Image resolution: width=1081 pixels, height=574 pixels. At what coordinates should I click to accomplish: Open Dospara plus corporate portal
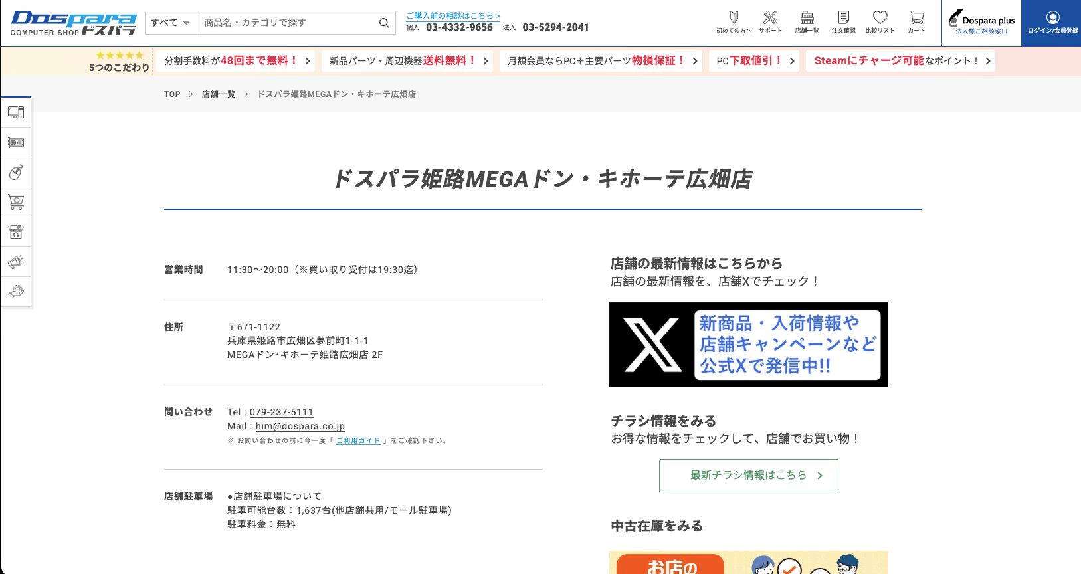(x=981, y=22)
